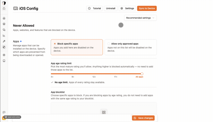
Task: Open the Tutorial button
Action: pyautogui.click(x=94, y=8)
